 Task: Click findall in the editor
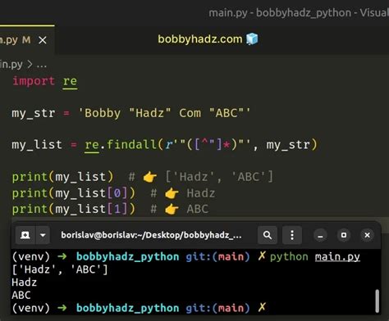[x=131, y=144]
